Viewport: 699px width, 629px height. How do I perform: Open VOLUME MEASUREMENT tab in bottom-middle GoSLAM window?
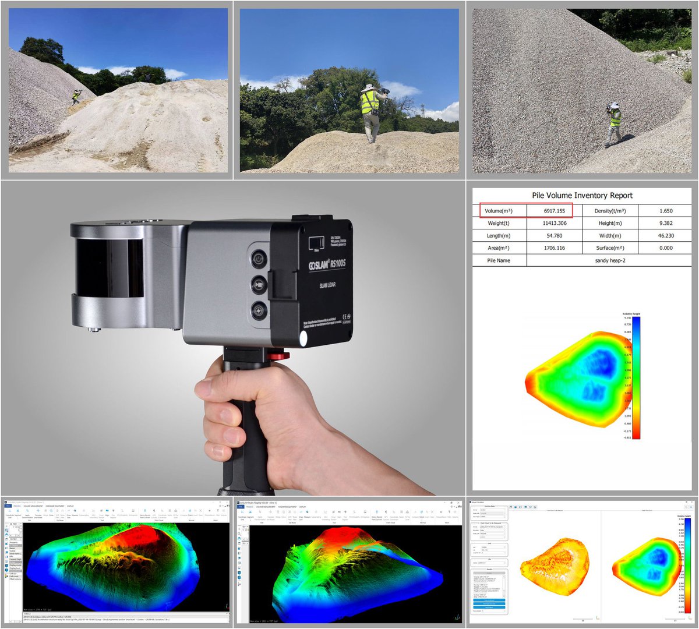pyautogui.click(x=265, y=507)
